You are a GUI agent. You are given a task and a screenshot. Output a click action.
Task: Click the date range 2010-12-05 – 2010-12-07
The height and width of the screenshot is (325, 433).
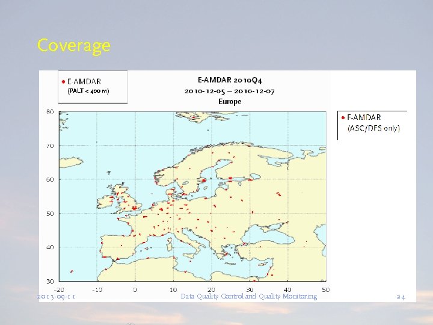point(230,91)
